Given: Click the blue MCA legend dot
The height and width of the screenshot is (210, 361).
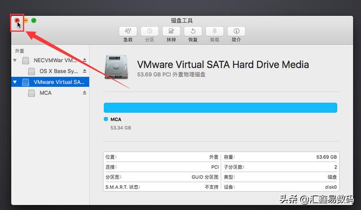Looking at the screenshot, I should click(x=106, y=119).
